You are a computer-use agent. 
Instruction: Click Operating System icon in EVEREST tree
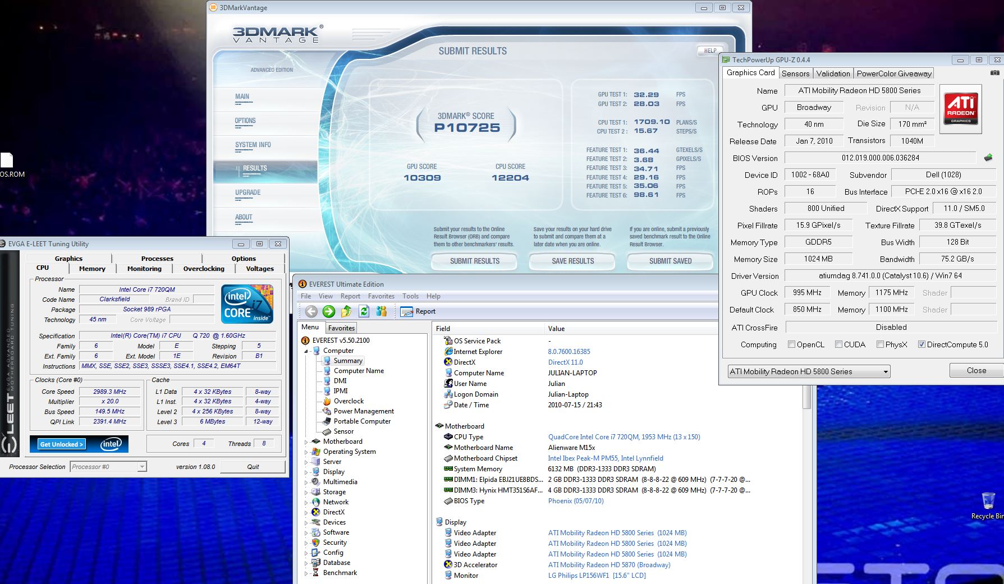tap(316, 452)
